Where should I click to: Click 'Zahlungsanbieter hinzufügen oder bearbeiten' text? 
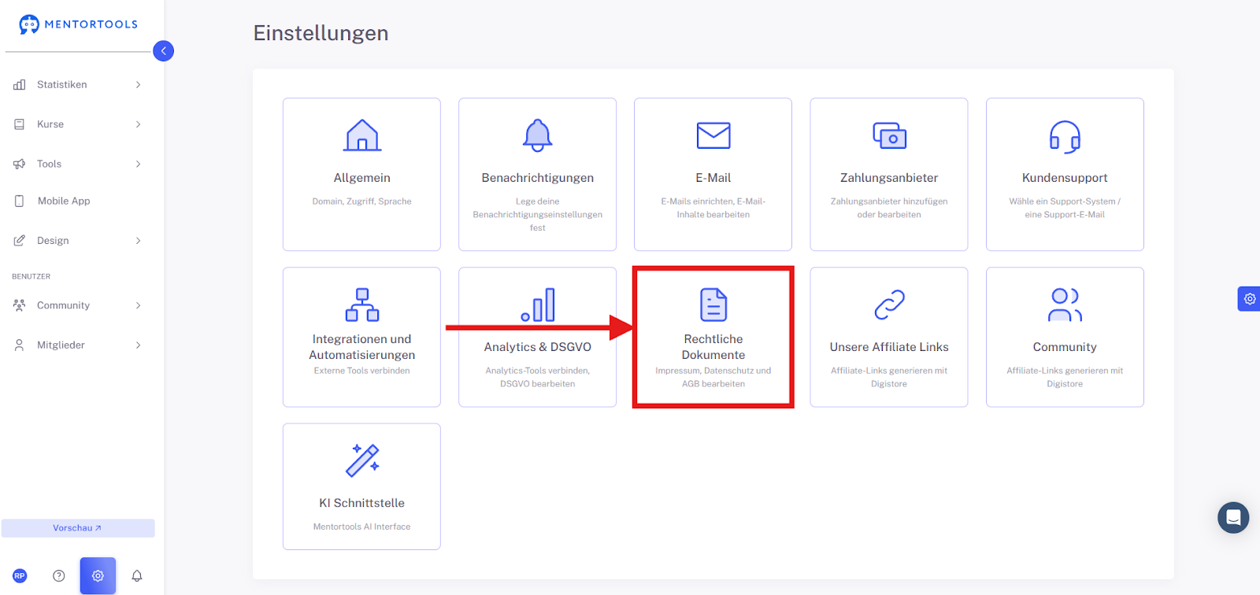click(889, 208)
